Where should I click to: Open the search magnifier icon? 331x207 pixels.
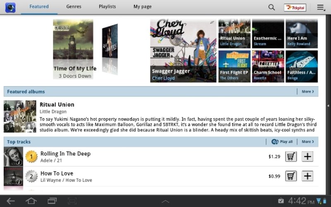(271, 7)
